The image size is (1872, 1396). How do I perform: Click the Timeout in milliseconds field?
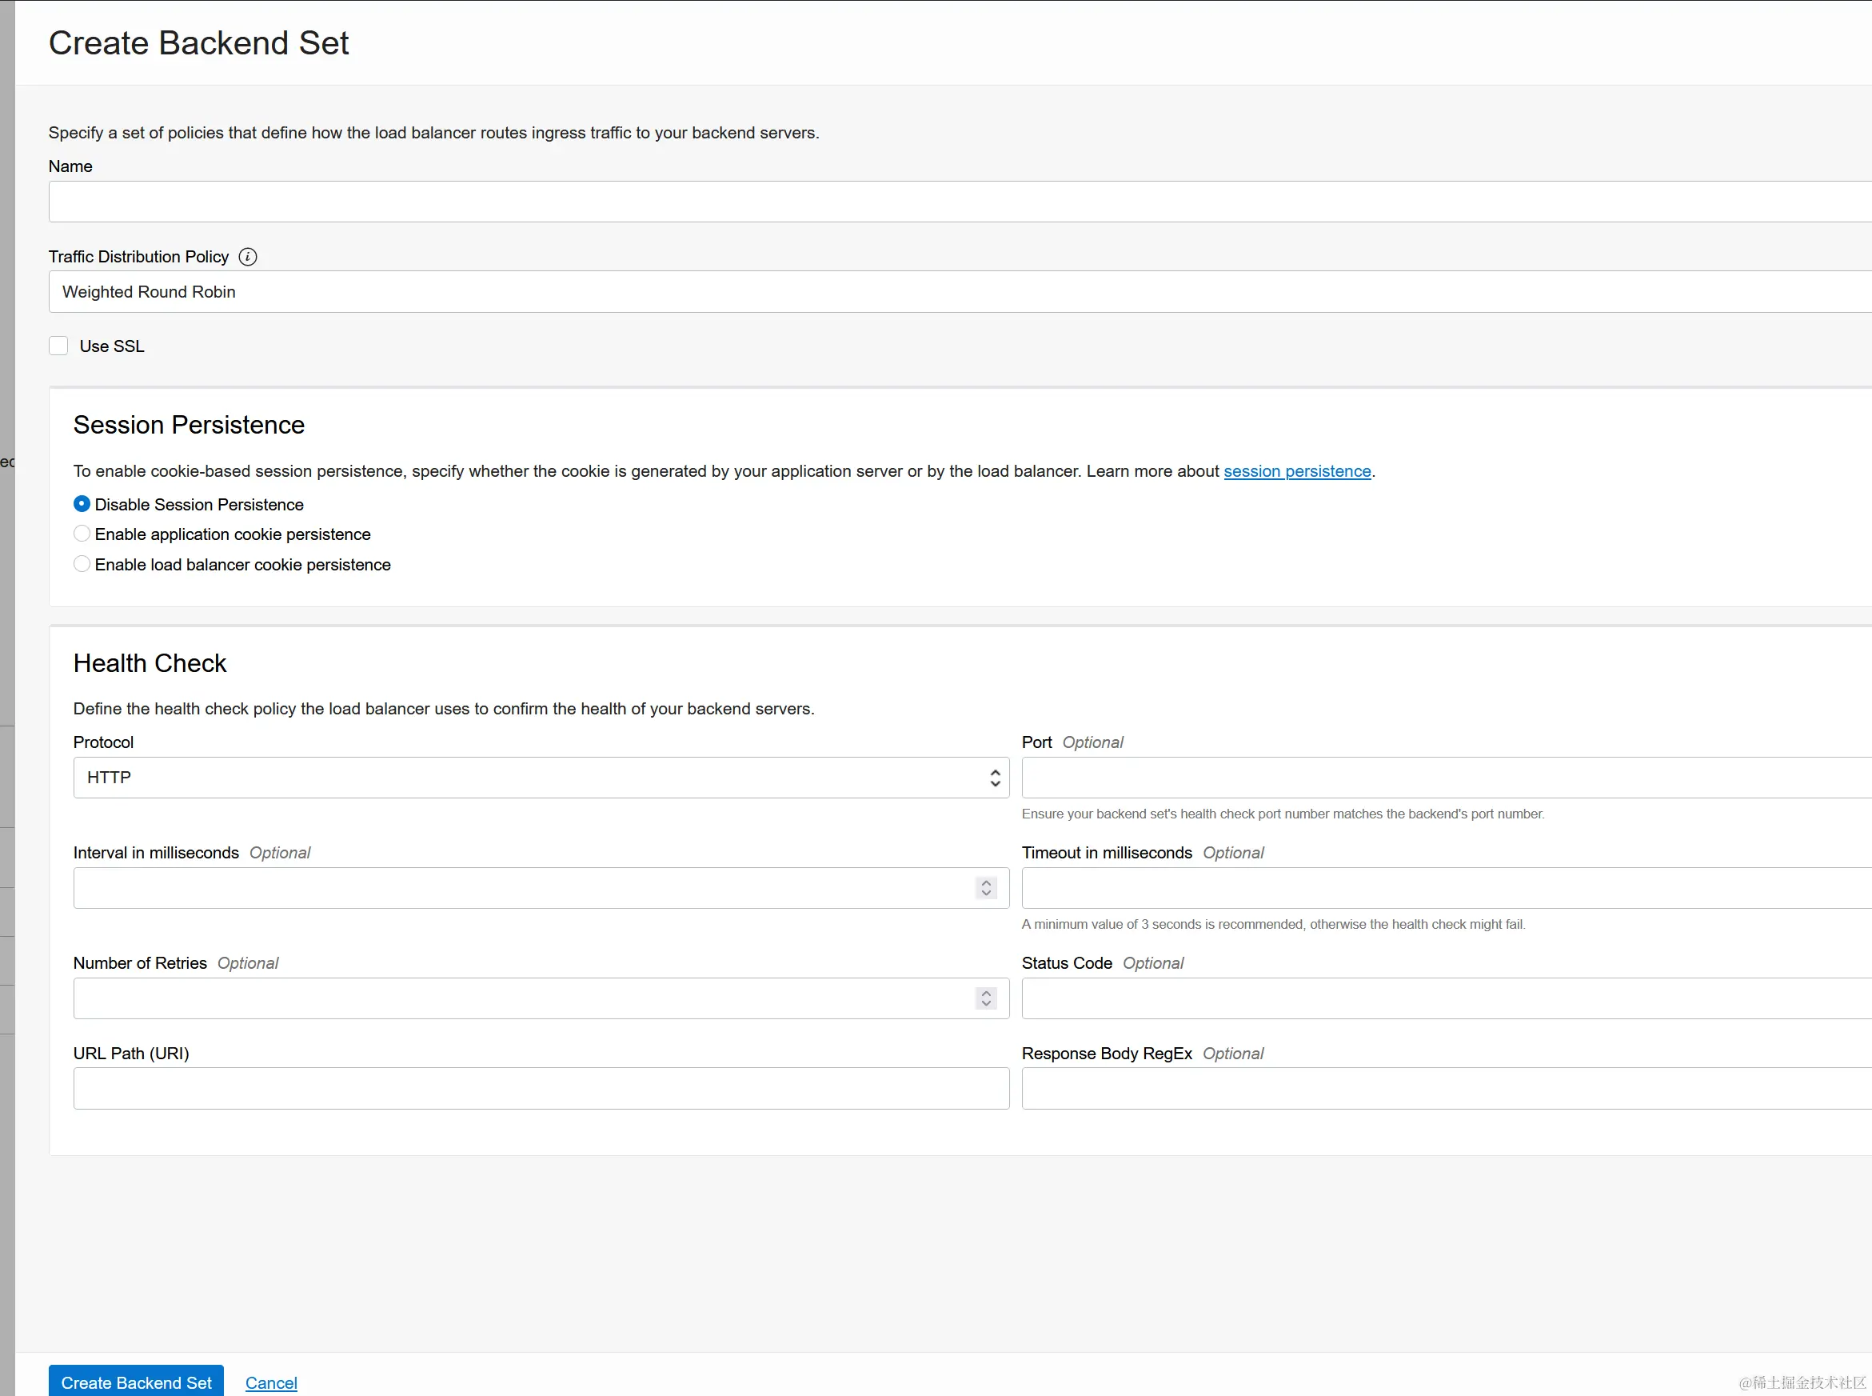pyautogui.click(x=1436, y=887)
